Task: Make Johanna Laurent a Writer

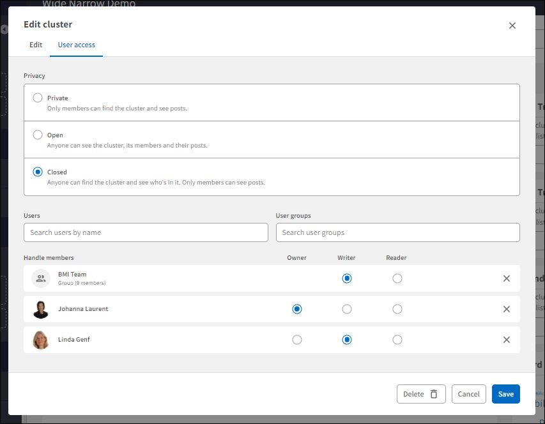Action: 347,309
